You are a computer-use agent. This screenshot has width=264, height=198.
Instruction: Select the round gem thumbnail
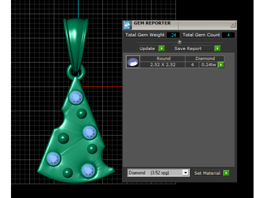click(x=133, y=62)
